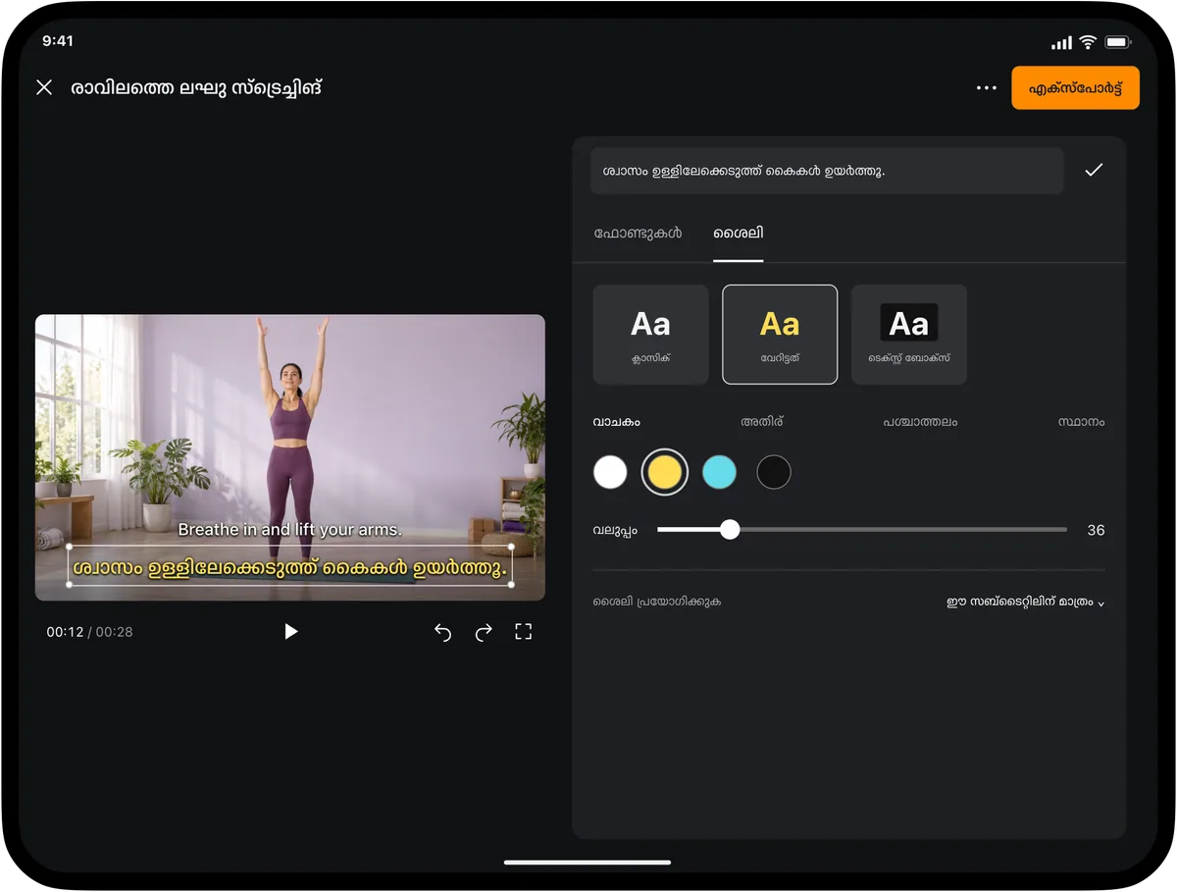Confirm subtitle text with the checkmark icon
This screenshot has width=1177, height=892.
1094,171
